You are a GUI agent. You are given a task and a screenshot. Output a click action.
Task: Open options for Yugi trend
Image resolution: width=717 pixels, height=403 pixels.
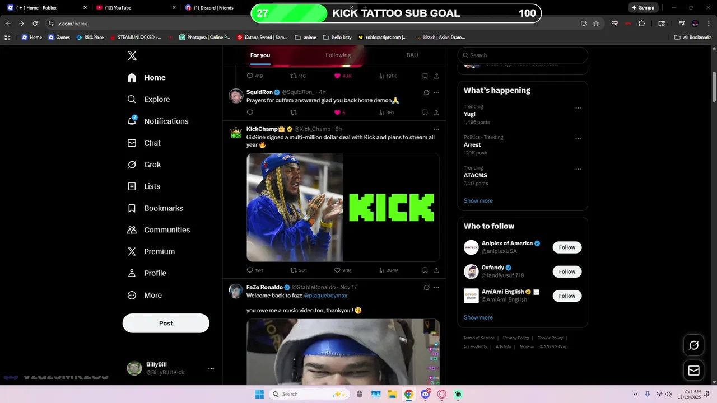click(578, 108)
